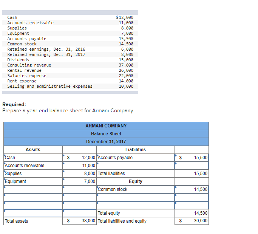The width and height of the screenshot is (258, 234).
Task: Click blank amount field directly below Equipment amount
Action: coord(79,189)
